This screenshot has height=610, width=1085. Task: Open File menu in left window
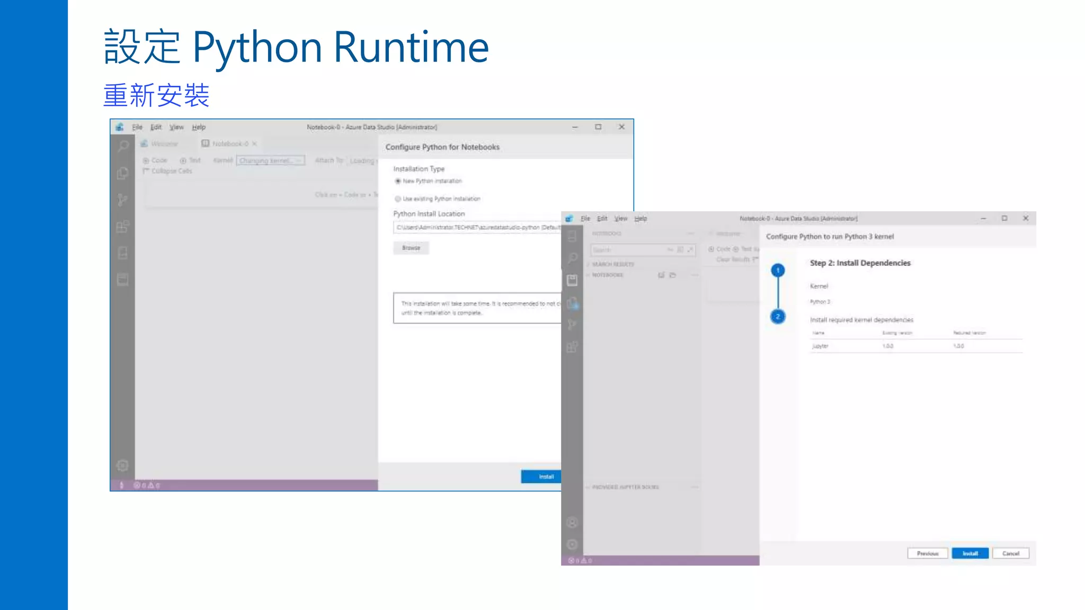pos(137,127)
